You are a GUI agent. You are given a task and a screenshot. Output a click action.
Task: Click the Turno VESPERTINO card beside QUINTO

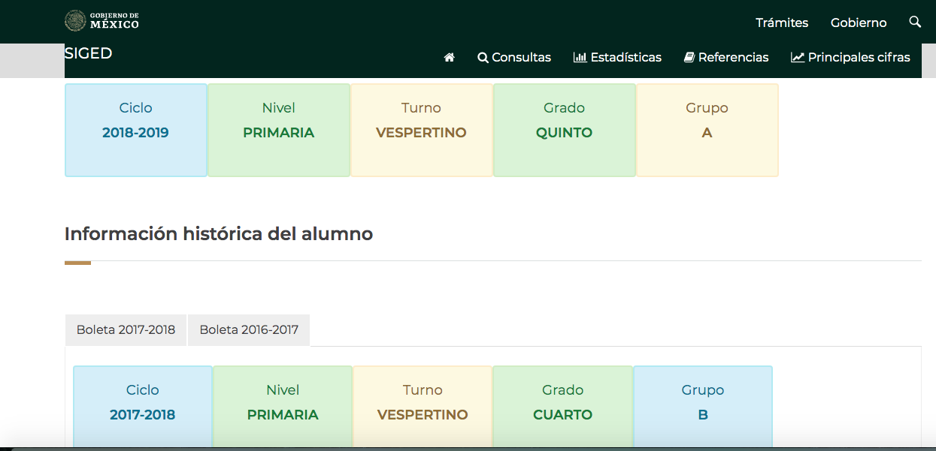tap(421, 130)
